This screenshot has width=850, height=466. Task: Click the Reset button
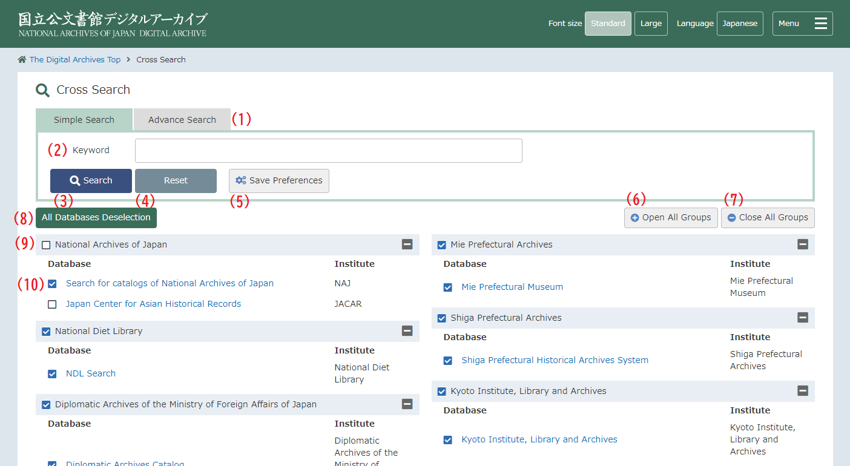click(x=176, y=180)
